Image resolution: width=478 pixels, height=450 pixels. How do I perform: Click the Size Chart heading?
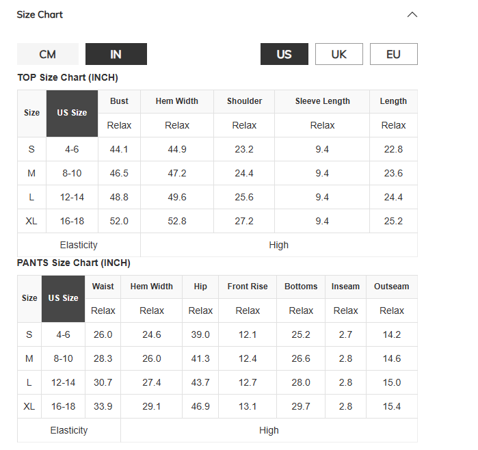pos(40,14)
